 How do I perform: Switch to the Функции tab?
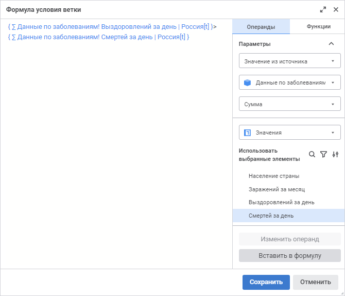(318, 27)
